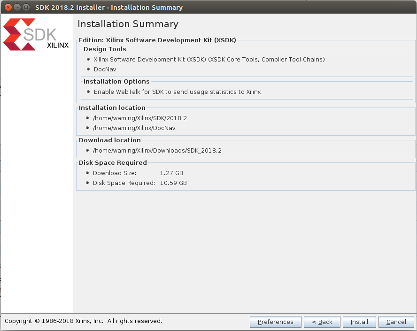Click the Disk Space Required 10.59 GB value
This screenshot has height=331, width=417.
point(173,183)
